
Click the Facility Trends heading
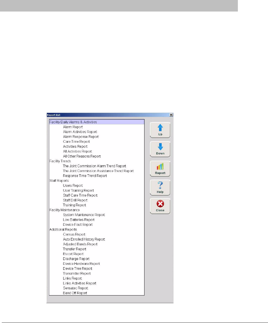click(60, 161)
